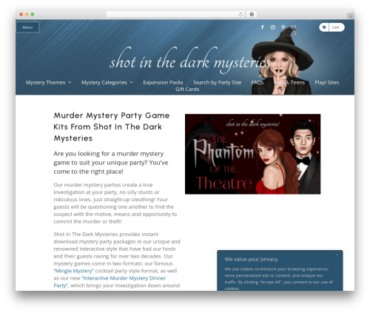Click the "We value your privacy" heading

point(251,259)
